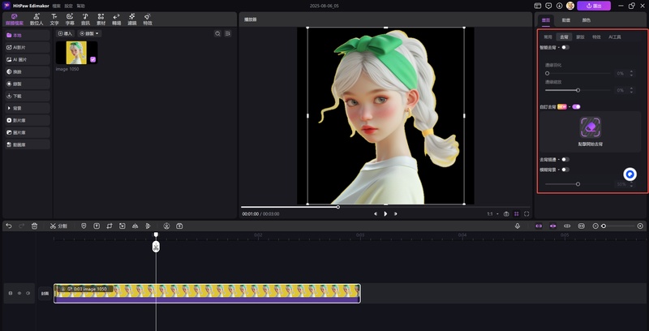Click the download icon in title bar
The image size is (649, 331).
pos(559,6)
